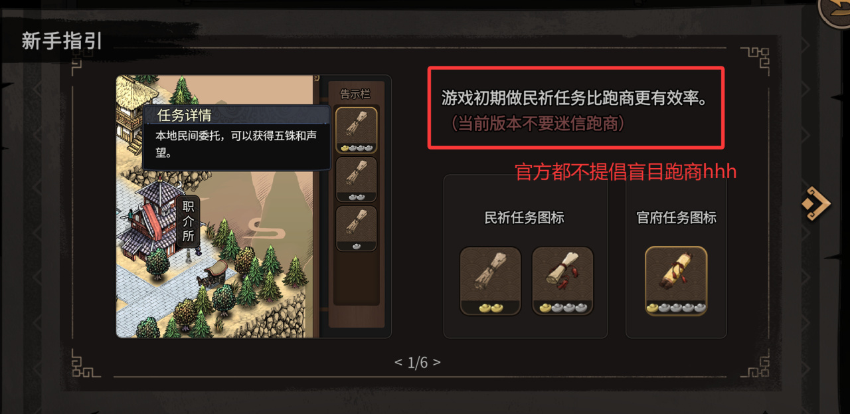
Task: Click the 民祈任务图标 label
Action: 525,218
